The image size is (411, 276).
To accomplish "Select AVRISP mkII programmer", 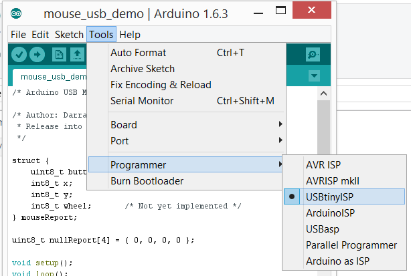I will [345, 181].
